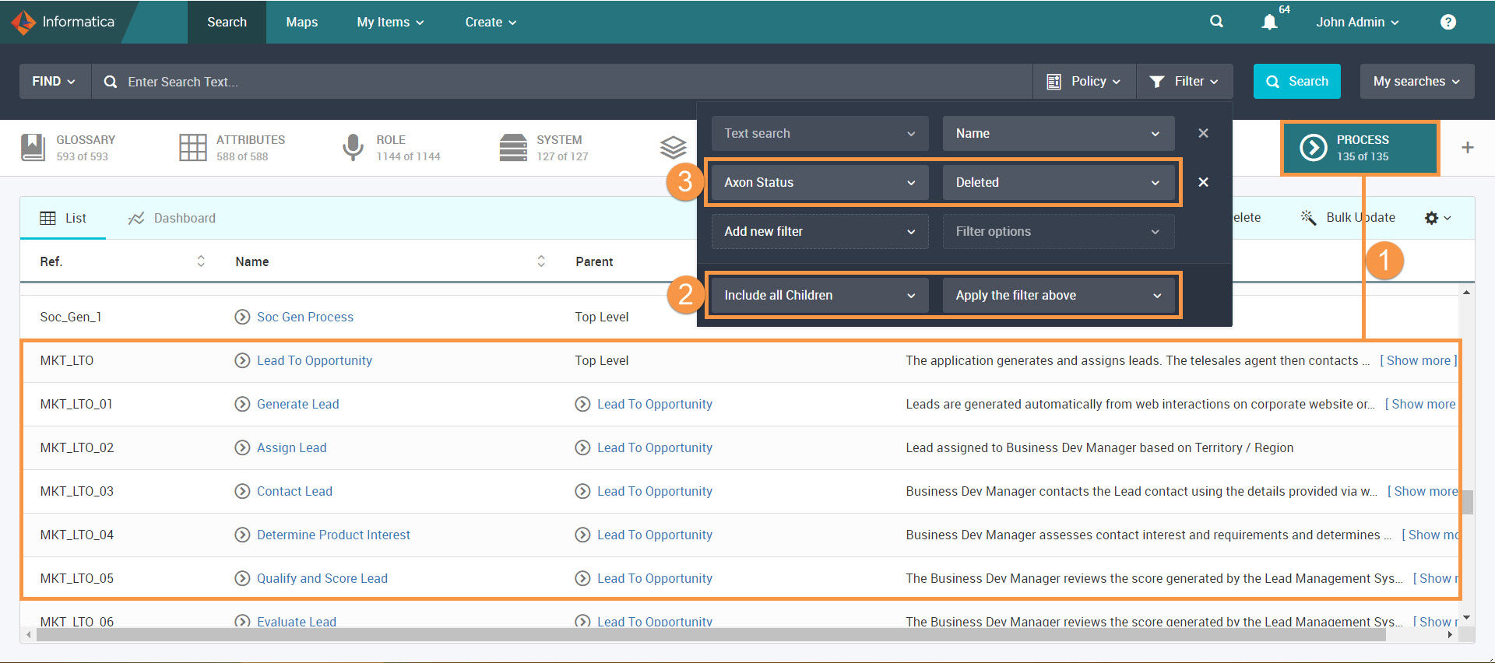Viewport: 1495px width, 663px height.
Task: Open the Text search filter type dropdown
Action: [820, 133]
